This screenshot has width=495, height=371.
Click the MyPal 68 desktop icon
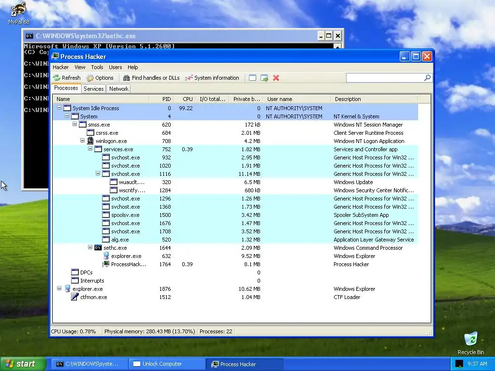[x=19, y=13]
